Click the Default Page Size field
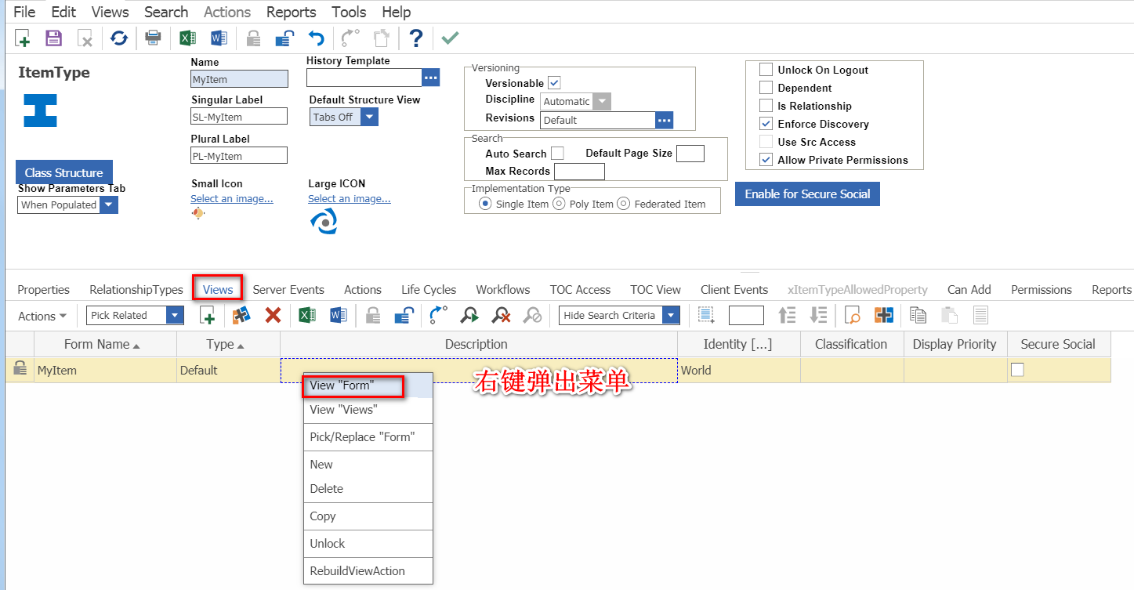Screen dimensions: 1134x590 point(690,153)
